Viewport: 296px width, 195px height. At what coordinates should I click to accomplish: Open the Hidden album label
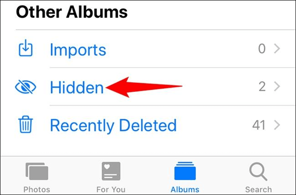[x=77, y=88]
